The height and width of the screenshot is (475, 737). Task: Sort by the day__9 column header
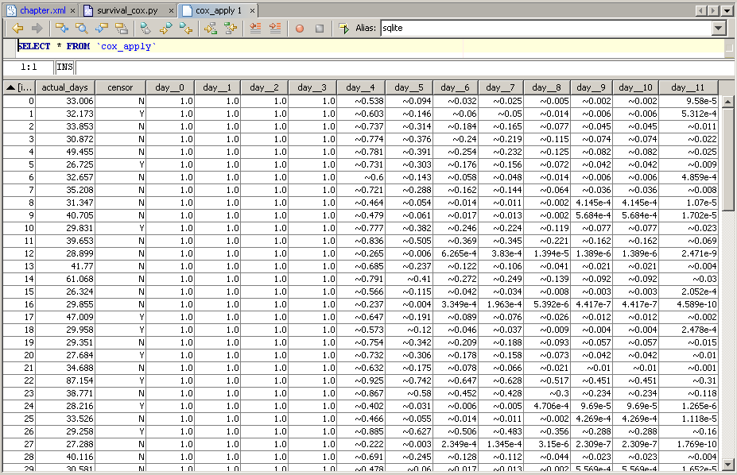pos(592,87)
